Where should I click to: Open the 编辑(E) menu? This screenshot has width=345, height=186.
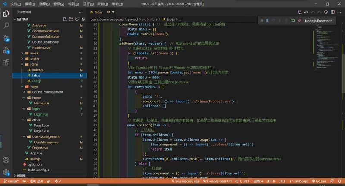pos(30,4)
